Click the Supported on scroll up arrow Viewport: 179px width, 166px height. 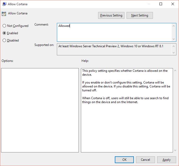pyautogui.click(x=174, y=46)
